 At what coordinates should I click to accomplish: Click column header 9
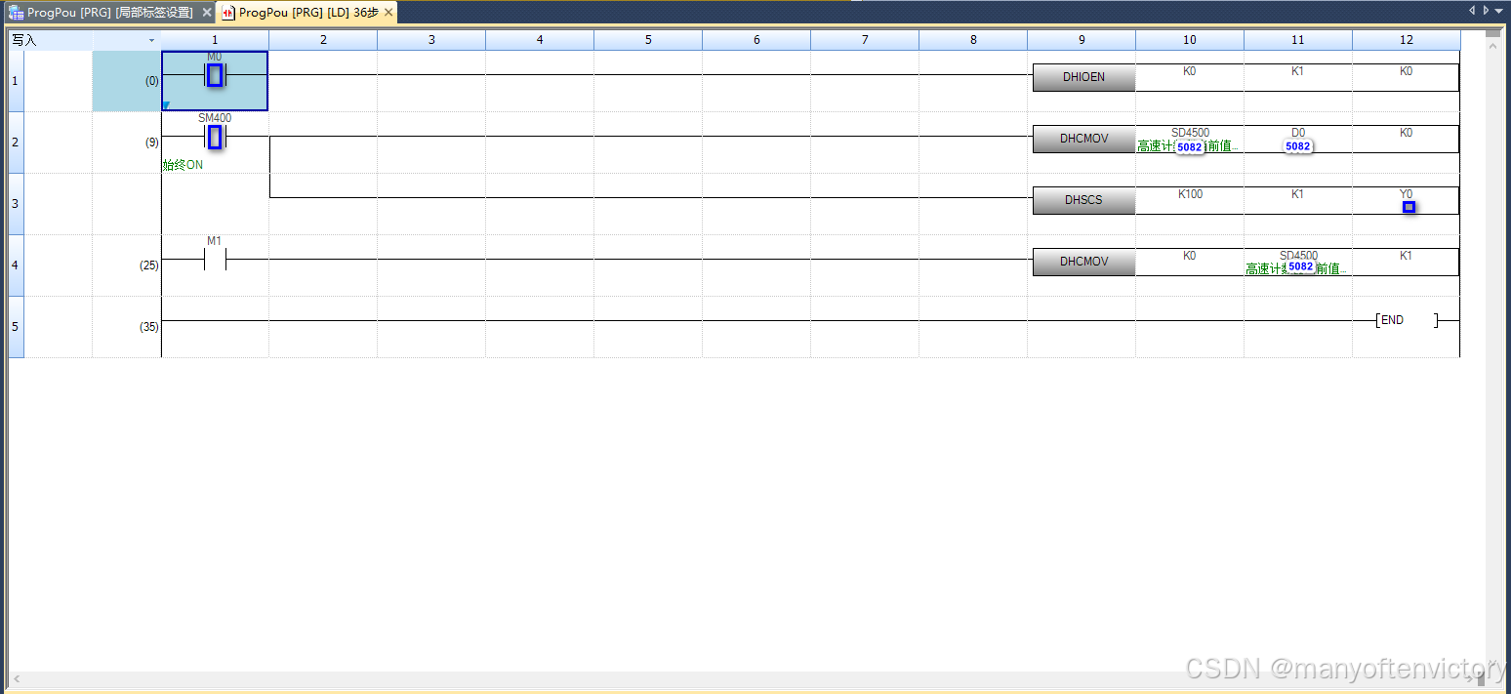pos(1082,40)
